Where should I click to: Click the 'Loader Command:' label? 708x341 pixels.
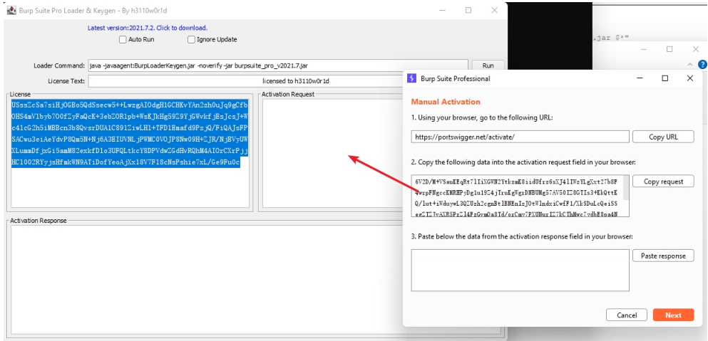pyautogui.click(x=59, y=65)
